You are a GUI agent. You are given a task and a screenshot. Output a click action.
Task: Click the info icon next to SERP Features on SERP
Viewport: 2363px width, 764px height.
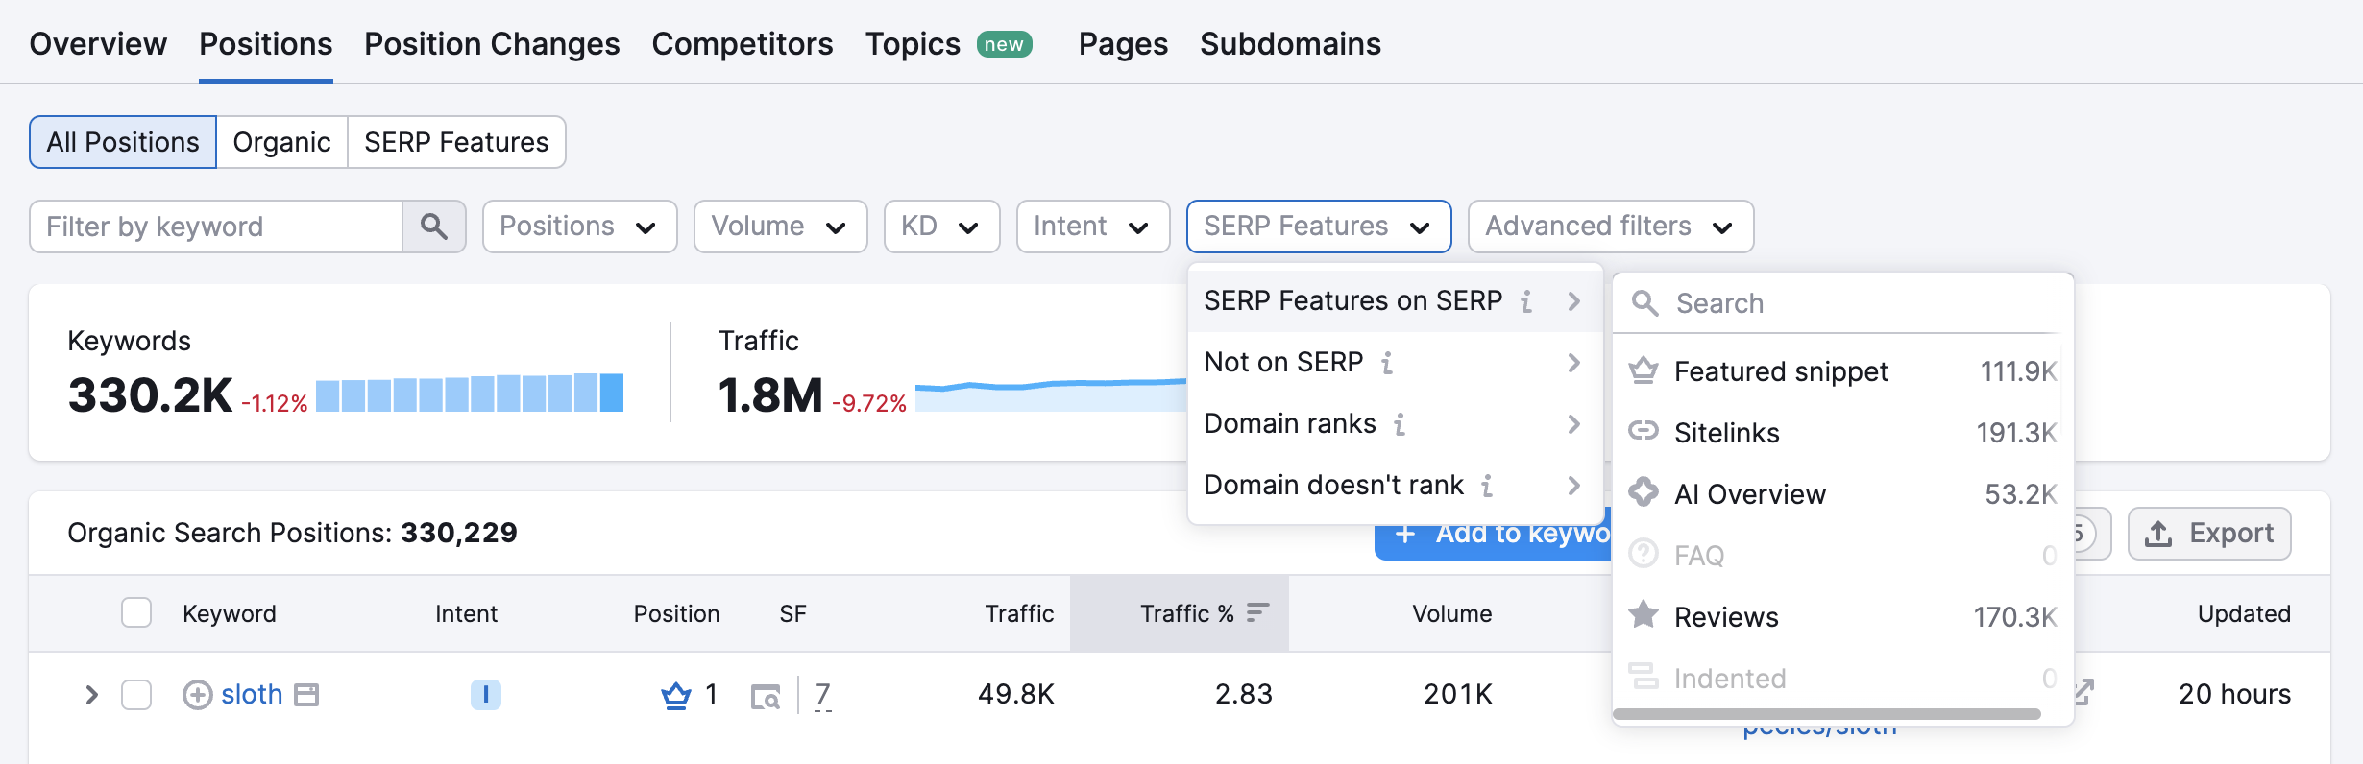tap(1526, 301)
